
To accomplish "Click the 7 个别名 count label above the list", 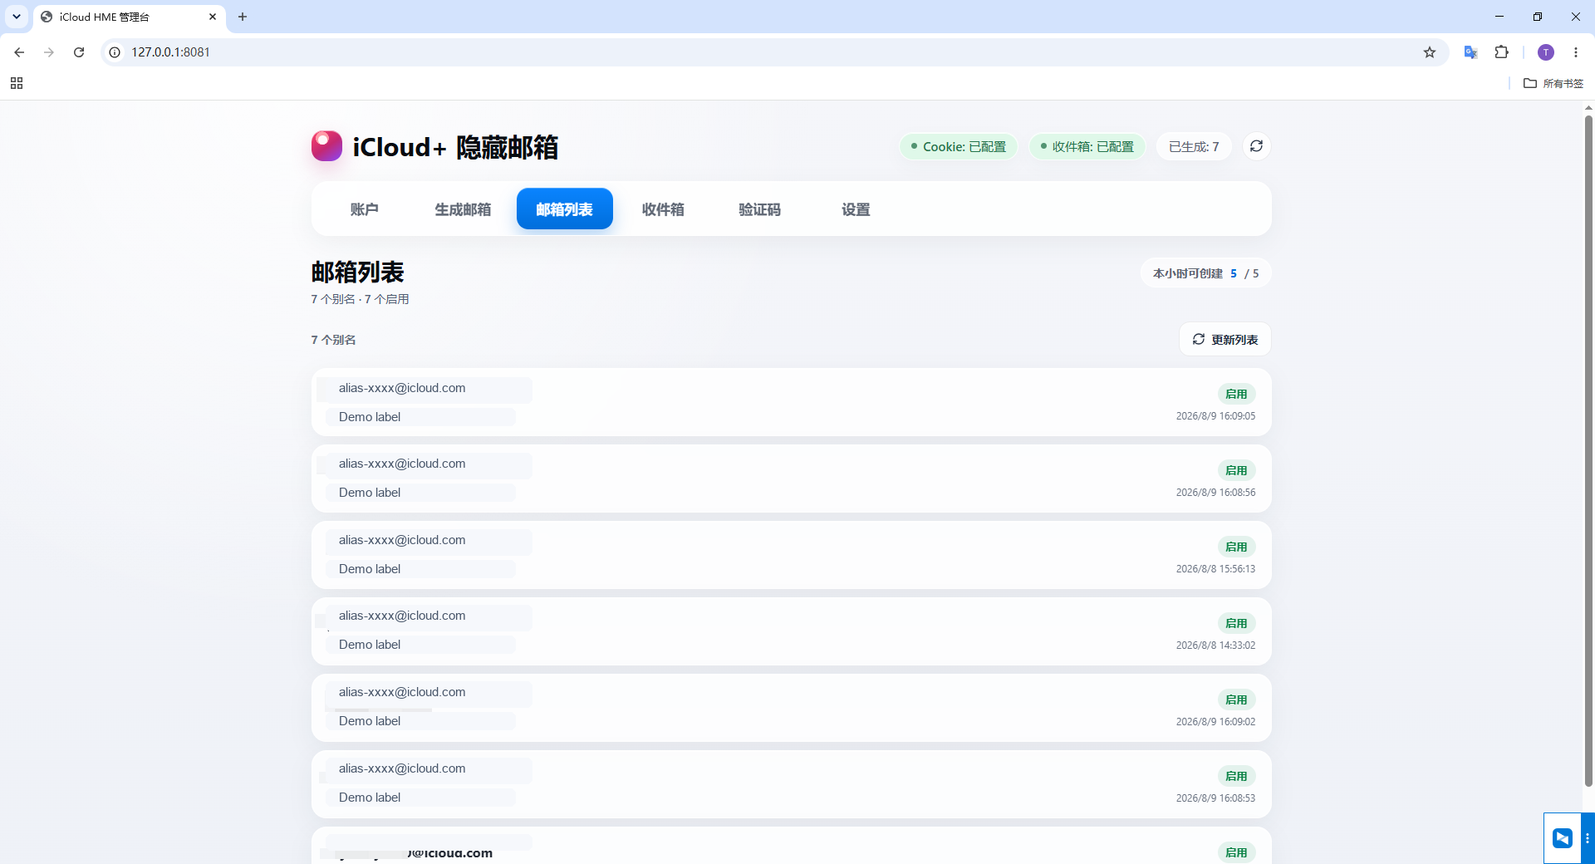I will coord(333,340).
